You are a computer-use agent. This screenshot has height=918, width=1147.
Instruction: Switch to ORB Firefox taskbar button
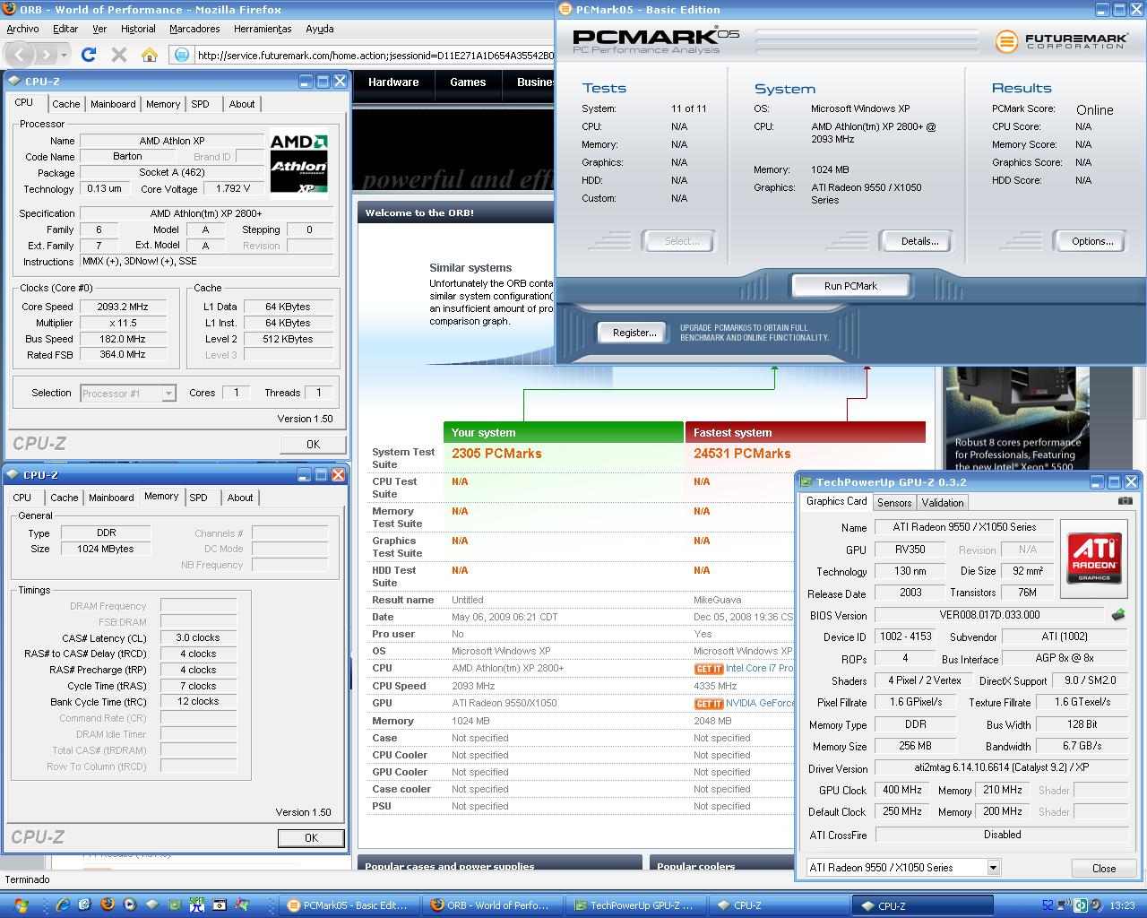[x=493, y=905]
